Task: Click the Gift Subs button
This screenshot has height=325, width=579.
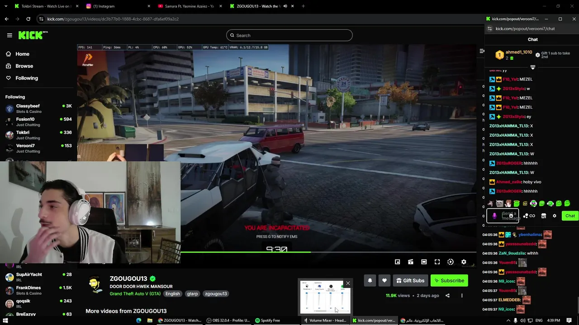Action: point(410,280)
